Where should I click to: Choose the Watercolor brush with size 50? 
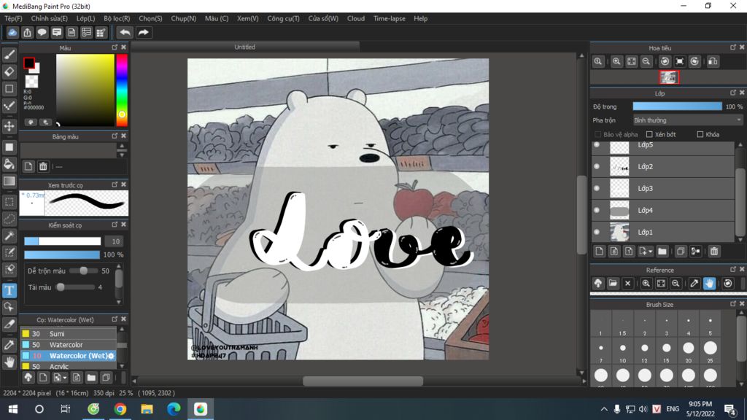(x=68, y=345)
